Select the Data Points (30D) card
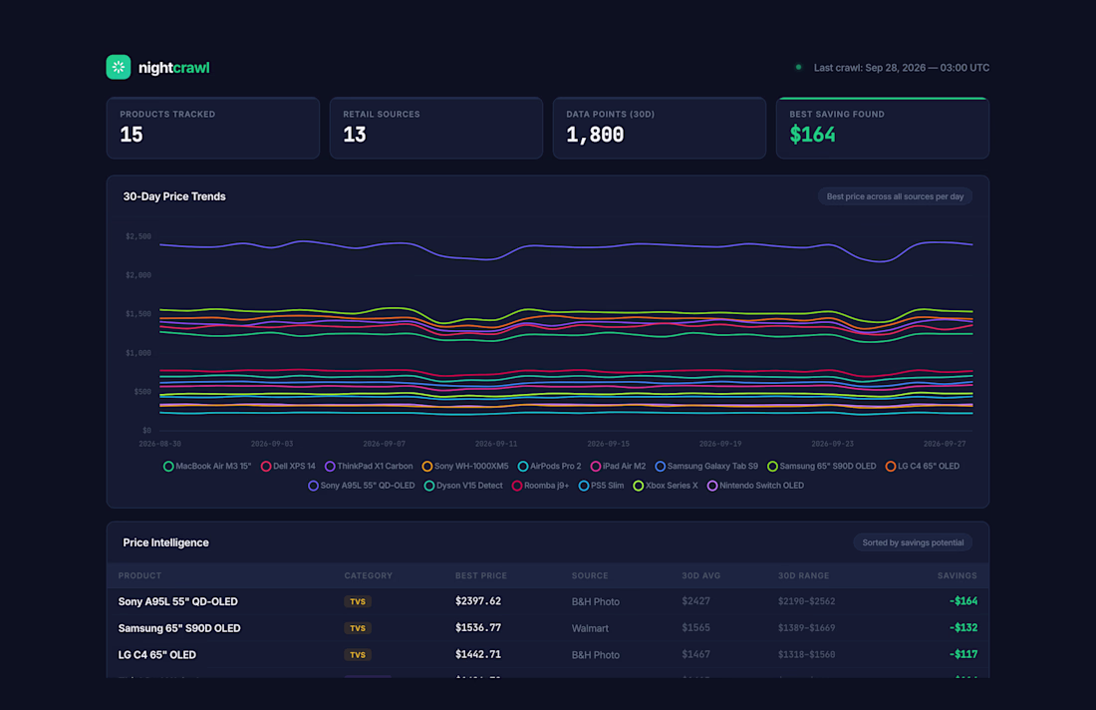Screen dimensions: 1096x710 pyautogui.click(x=660, y=128)
